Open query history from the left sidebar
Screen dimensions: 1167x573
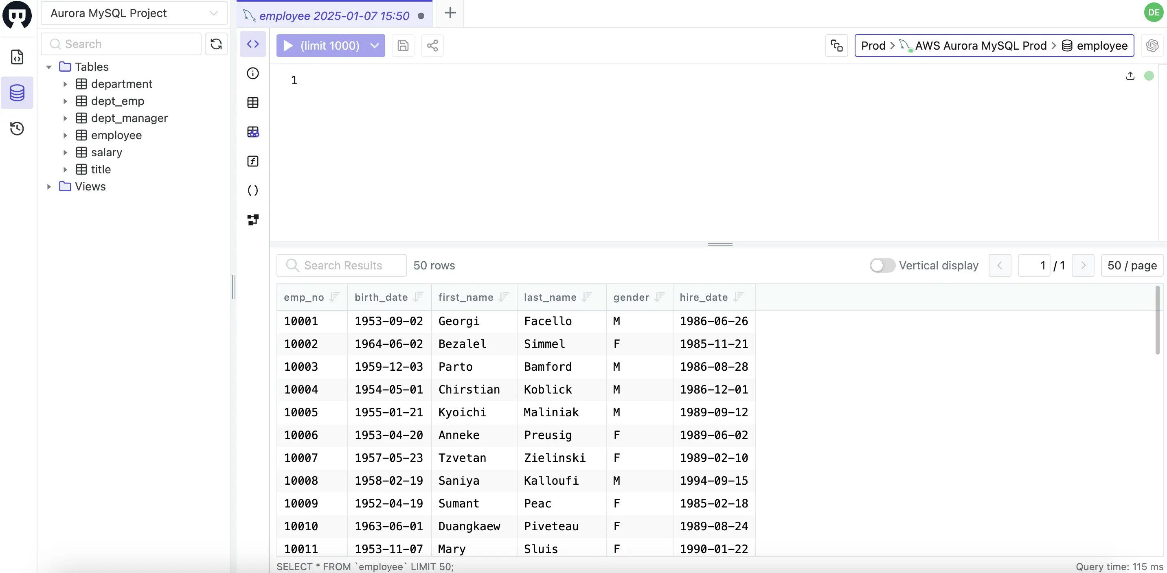(x=17, y=129)
